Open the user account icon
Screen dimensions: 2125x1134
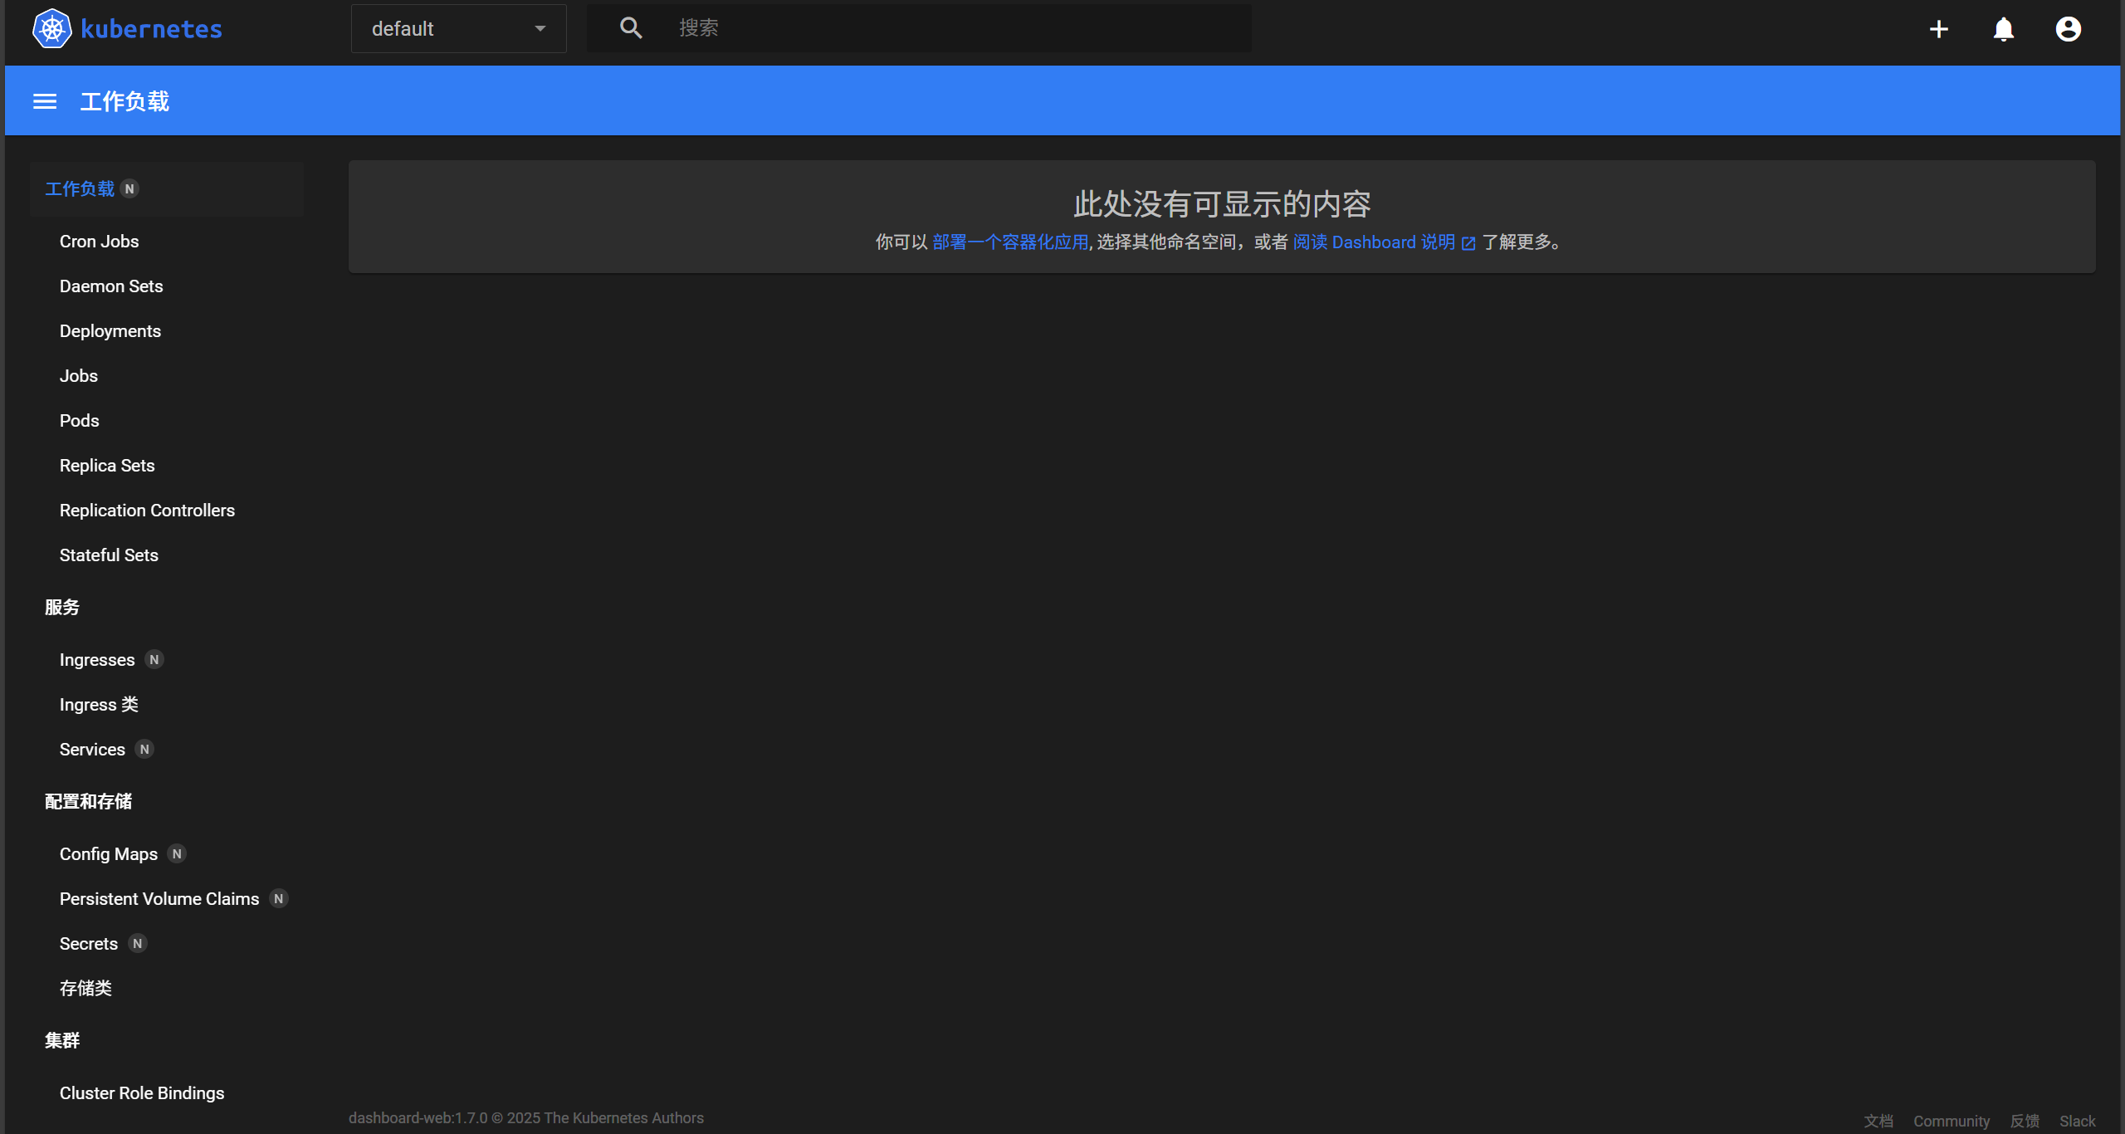(2068, 29)
